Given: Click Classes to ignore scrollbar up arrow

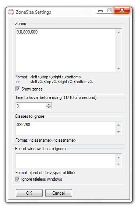Looking at the screenshot, I should 118,125.
